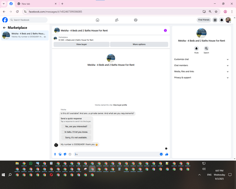Open a new browser tab with plus
Viewport: 236px width, 189px height.
pos(62,4)
